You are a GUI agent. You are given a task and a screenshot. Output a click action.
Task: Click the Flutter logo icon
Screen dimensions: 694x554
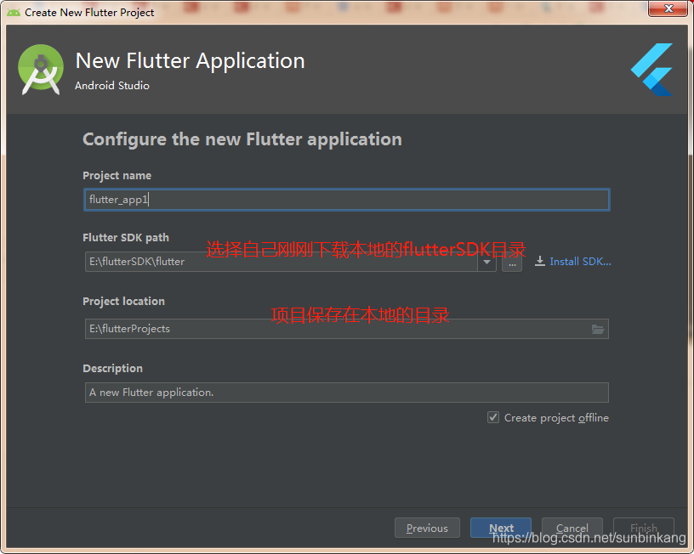[652, 70]
